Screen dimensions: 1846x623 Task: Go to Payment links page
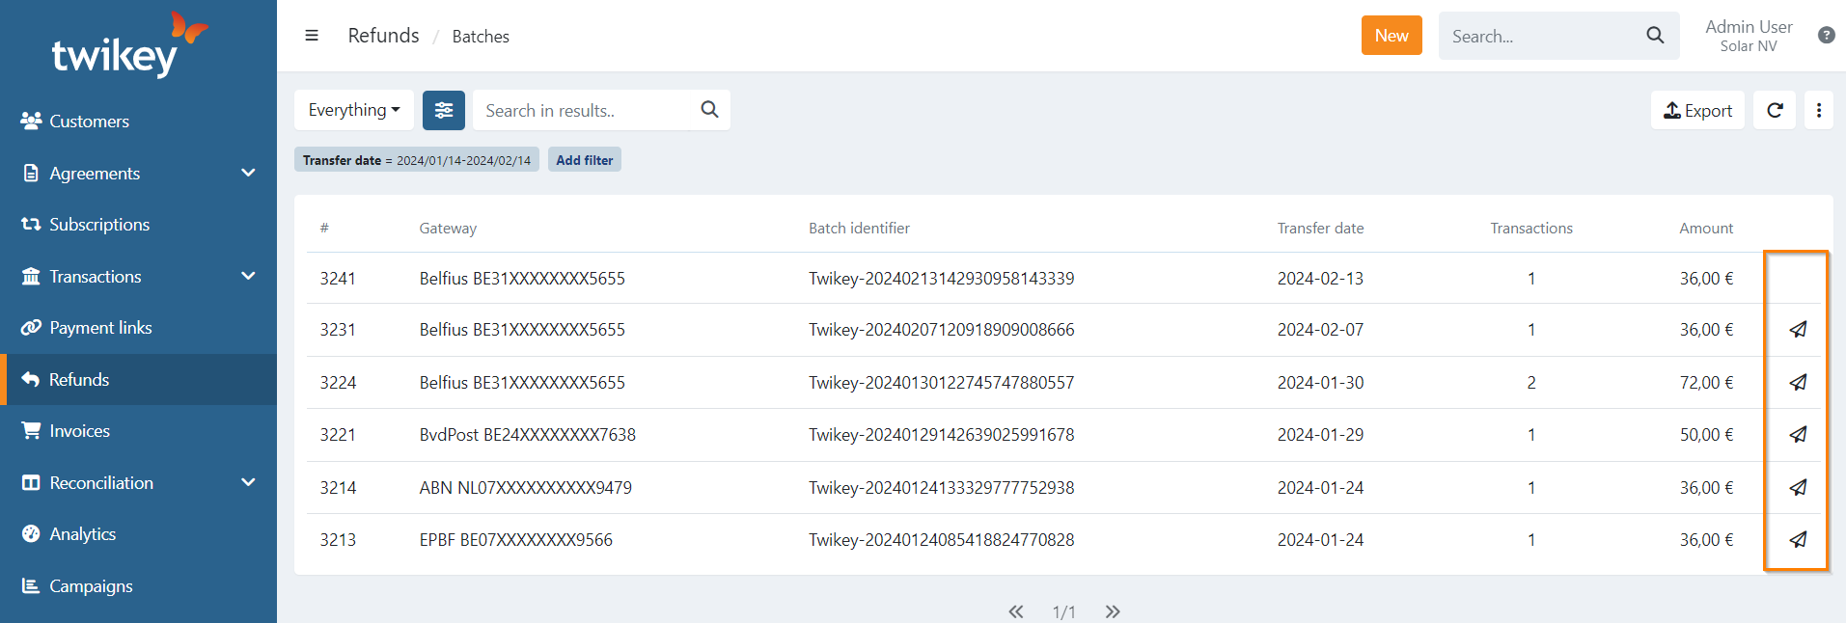(100, 328)
